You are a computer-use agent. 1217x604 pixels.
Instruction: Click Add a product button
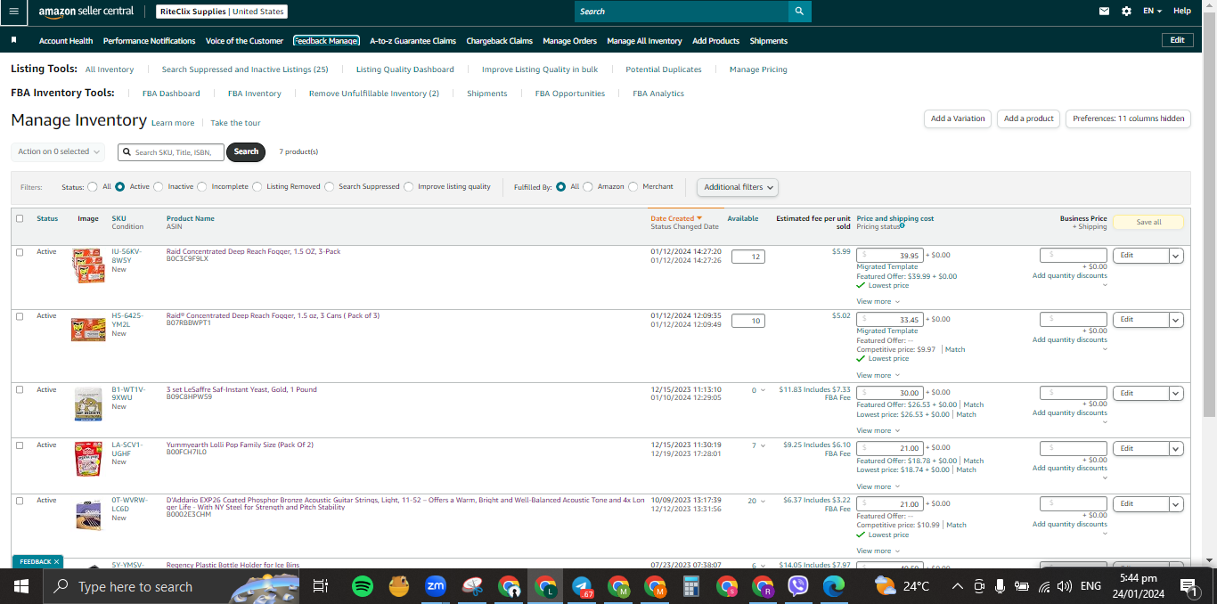point(1028,118)
